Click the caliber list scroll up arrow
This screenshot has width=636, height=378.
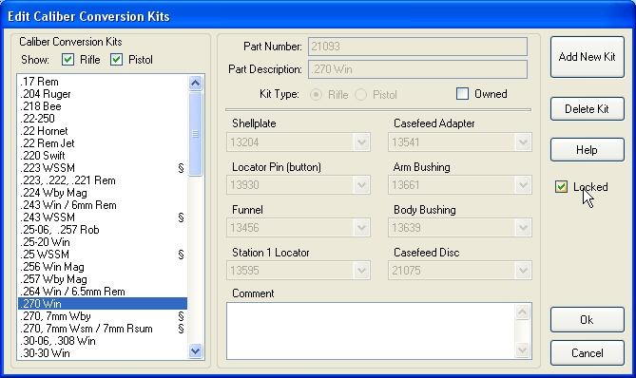click(195, 83)
